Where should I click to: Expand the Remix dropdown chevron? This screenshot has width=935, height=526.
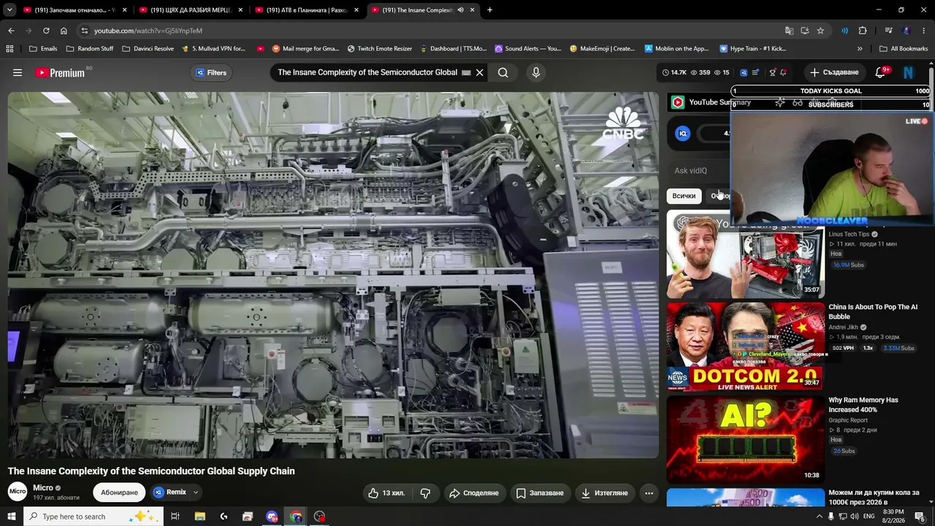[196, 492]
